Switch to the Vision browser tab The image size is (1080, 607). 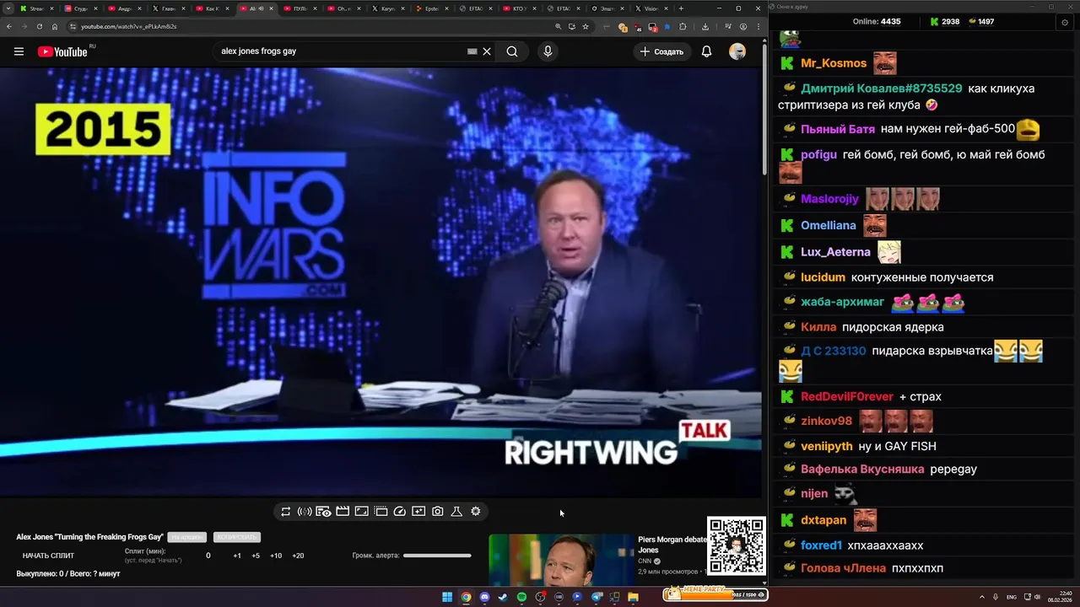click(651, 8)
